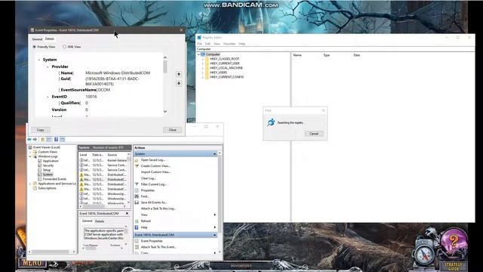Click the funnel icon beside Create Custom View
The height and width of the screenshot is (272, 483).
pos(137,166)
